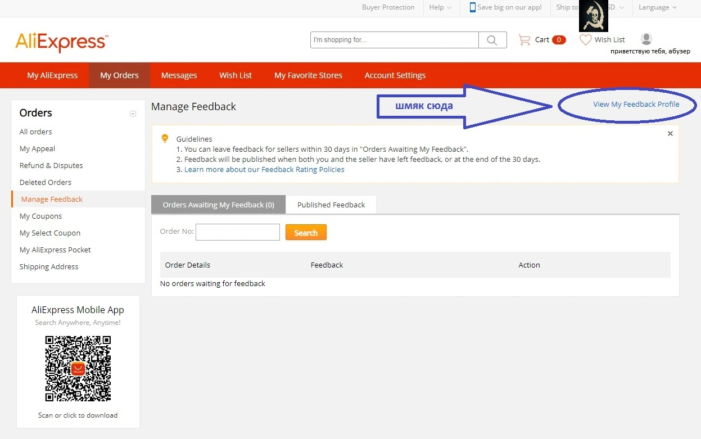
Task: Click the cart item count badge
Action: point(559,39)
